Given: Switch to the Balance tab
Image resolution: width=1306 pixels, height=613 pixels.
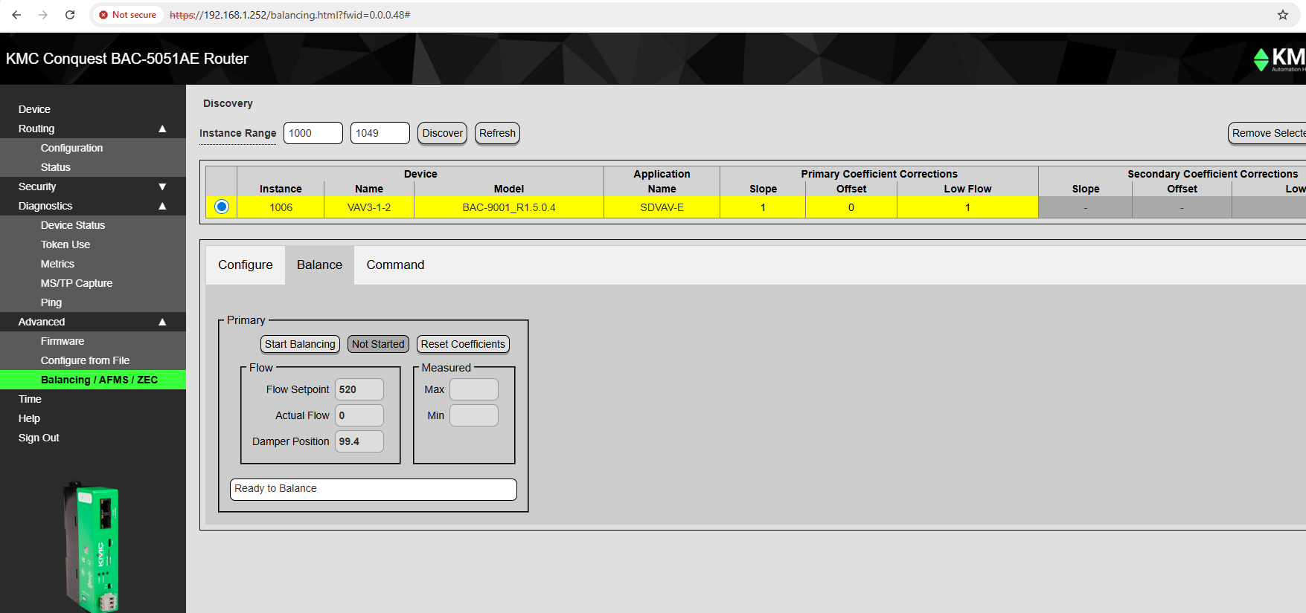Looking at the screenshot, I should point(320,265).
